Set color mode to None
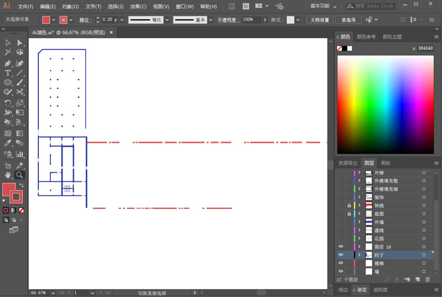The height and width of the screenshot is (297, 442). coord(21,211)
